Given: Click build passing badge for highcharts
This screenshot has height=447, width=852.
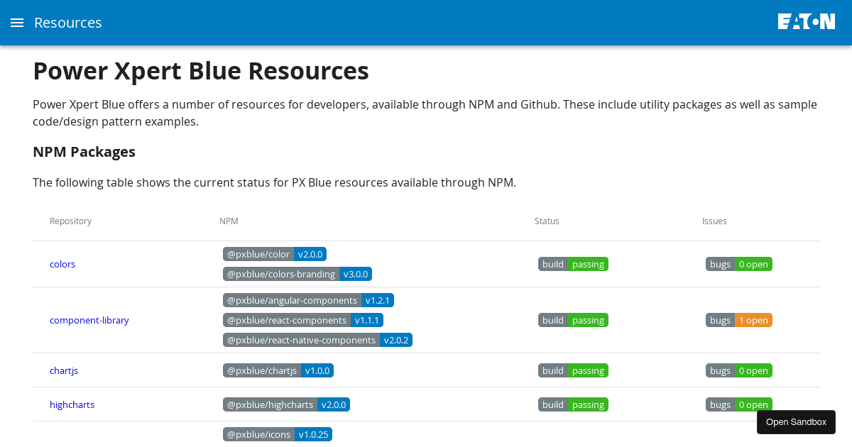Looking at the screenshot, I should click(573, 404).
